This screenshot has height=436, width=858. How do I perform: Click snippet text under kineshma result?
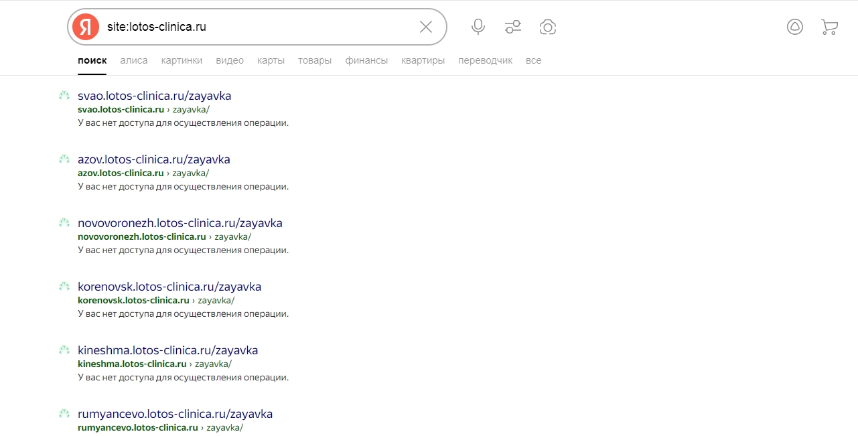184,377
